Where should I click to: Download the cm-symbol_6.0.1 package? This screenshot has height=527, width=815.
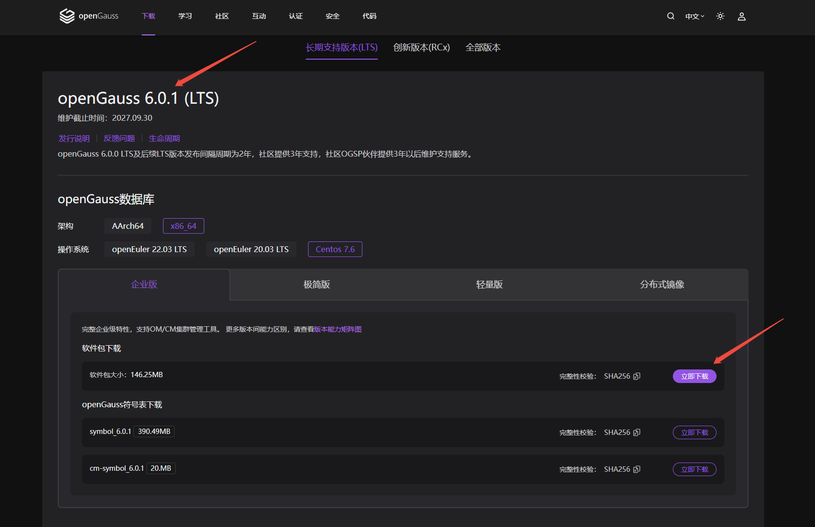694,469
